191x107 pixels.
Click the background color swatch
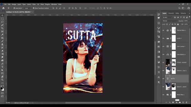[3, 90]
